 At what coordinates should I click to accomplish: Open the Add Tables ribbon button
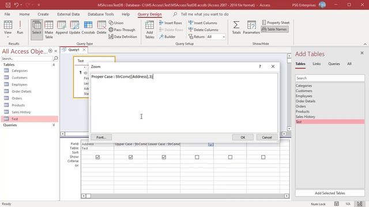pos(149,29)
